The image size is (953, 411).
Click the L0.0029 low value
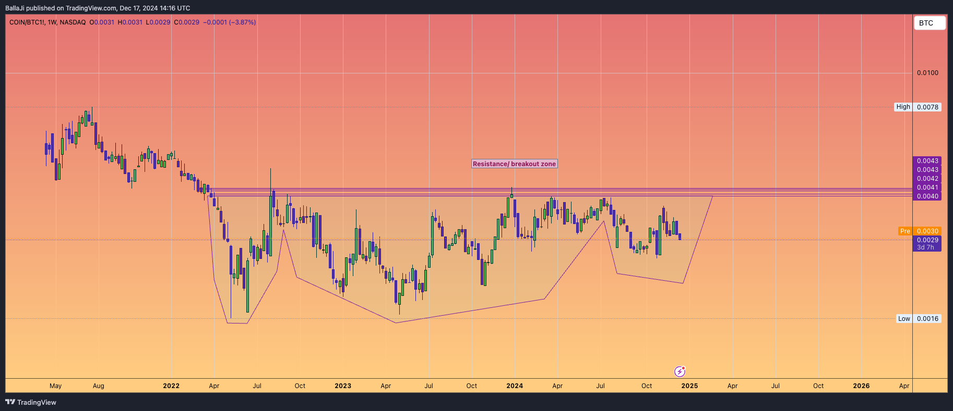pyautogui.click(x=158, y=22)
